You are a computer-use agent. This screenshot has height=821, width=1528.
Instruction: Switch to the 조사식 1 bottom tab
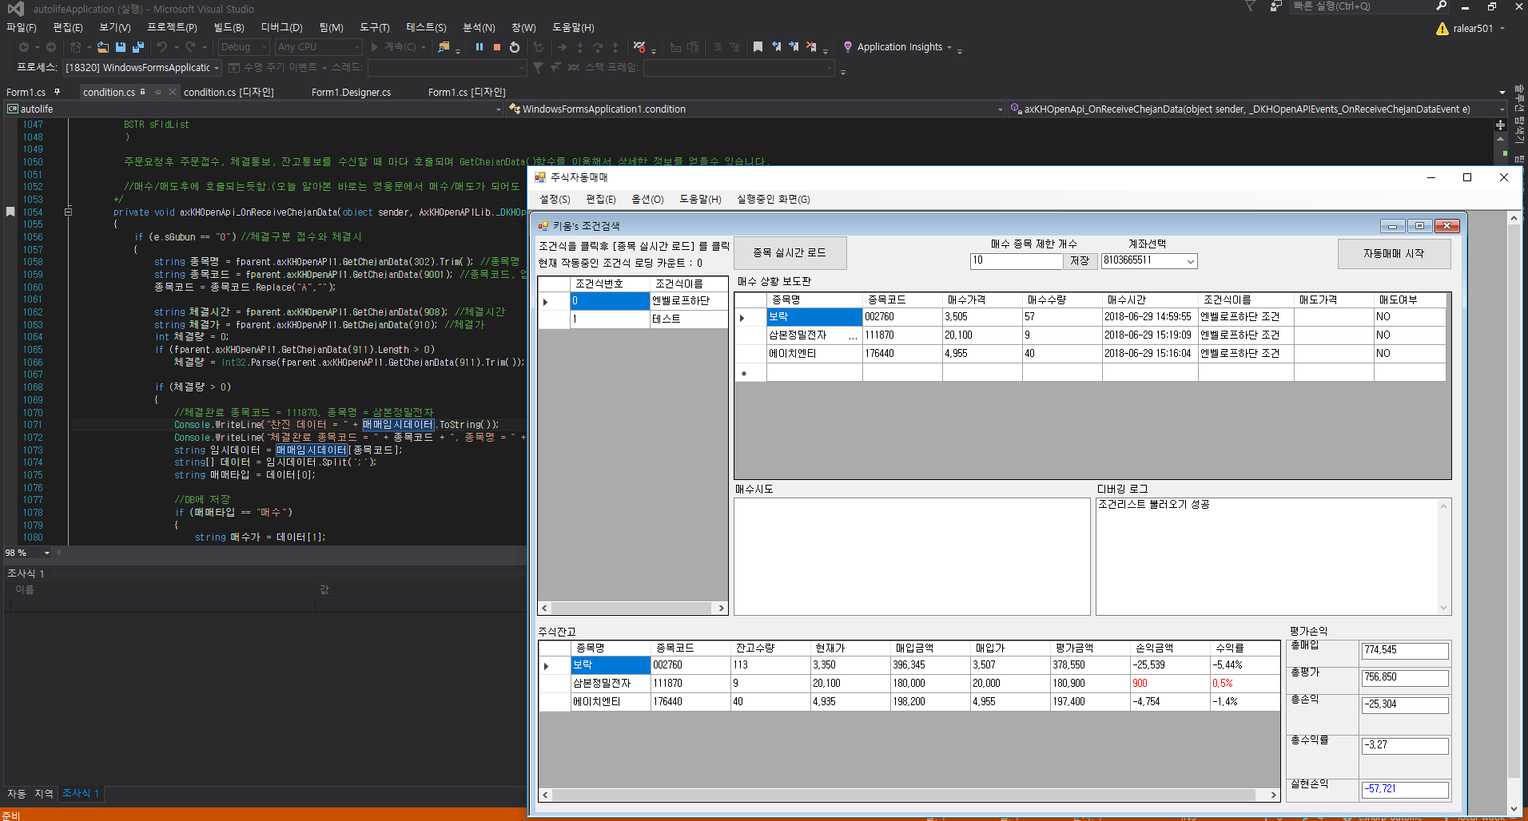point(81,793)
